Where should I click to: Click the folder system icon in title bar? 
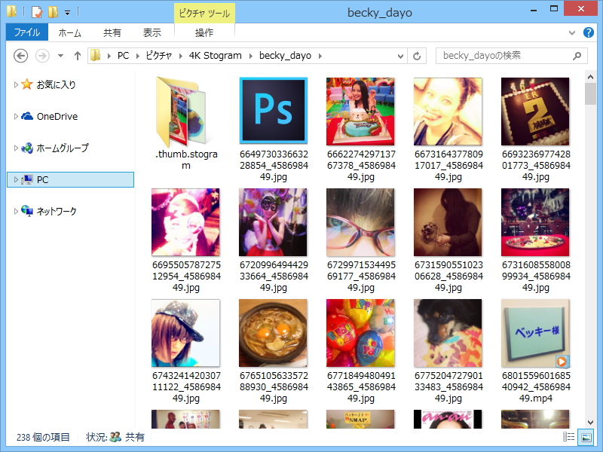coord(11,11)
